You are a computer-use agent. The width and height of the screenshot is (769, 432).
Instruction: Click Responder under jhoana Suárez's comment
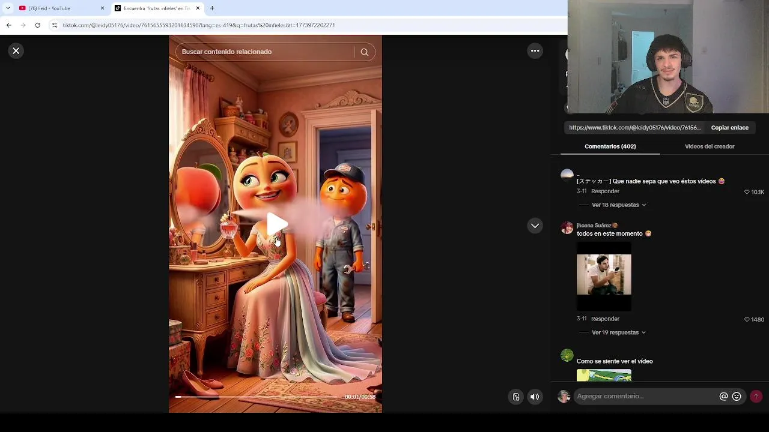point(605,319)
